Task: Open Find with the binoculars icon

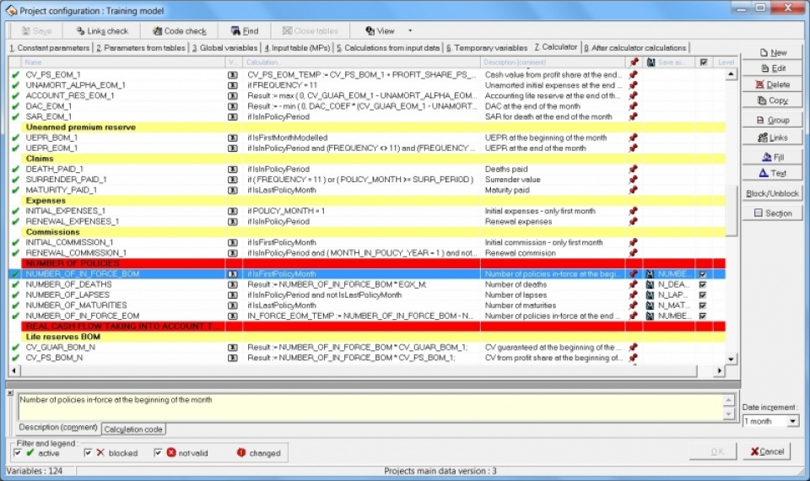Action: coord(243,31)
